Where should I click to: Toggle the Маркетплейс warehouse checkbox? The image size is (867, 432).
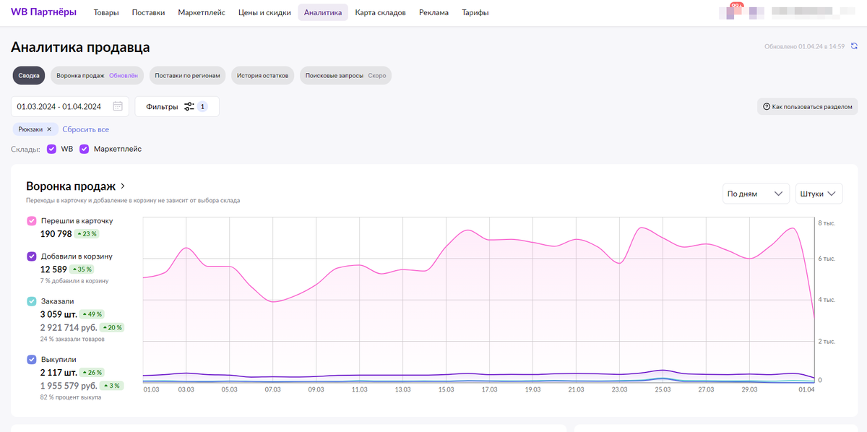(85, 149)
